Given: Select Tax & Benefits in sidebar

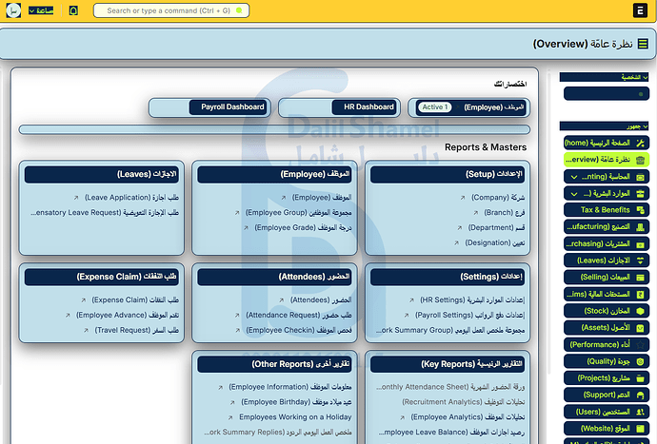Looking at the screenshot, I should pos(607,210).
